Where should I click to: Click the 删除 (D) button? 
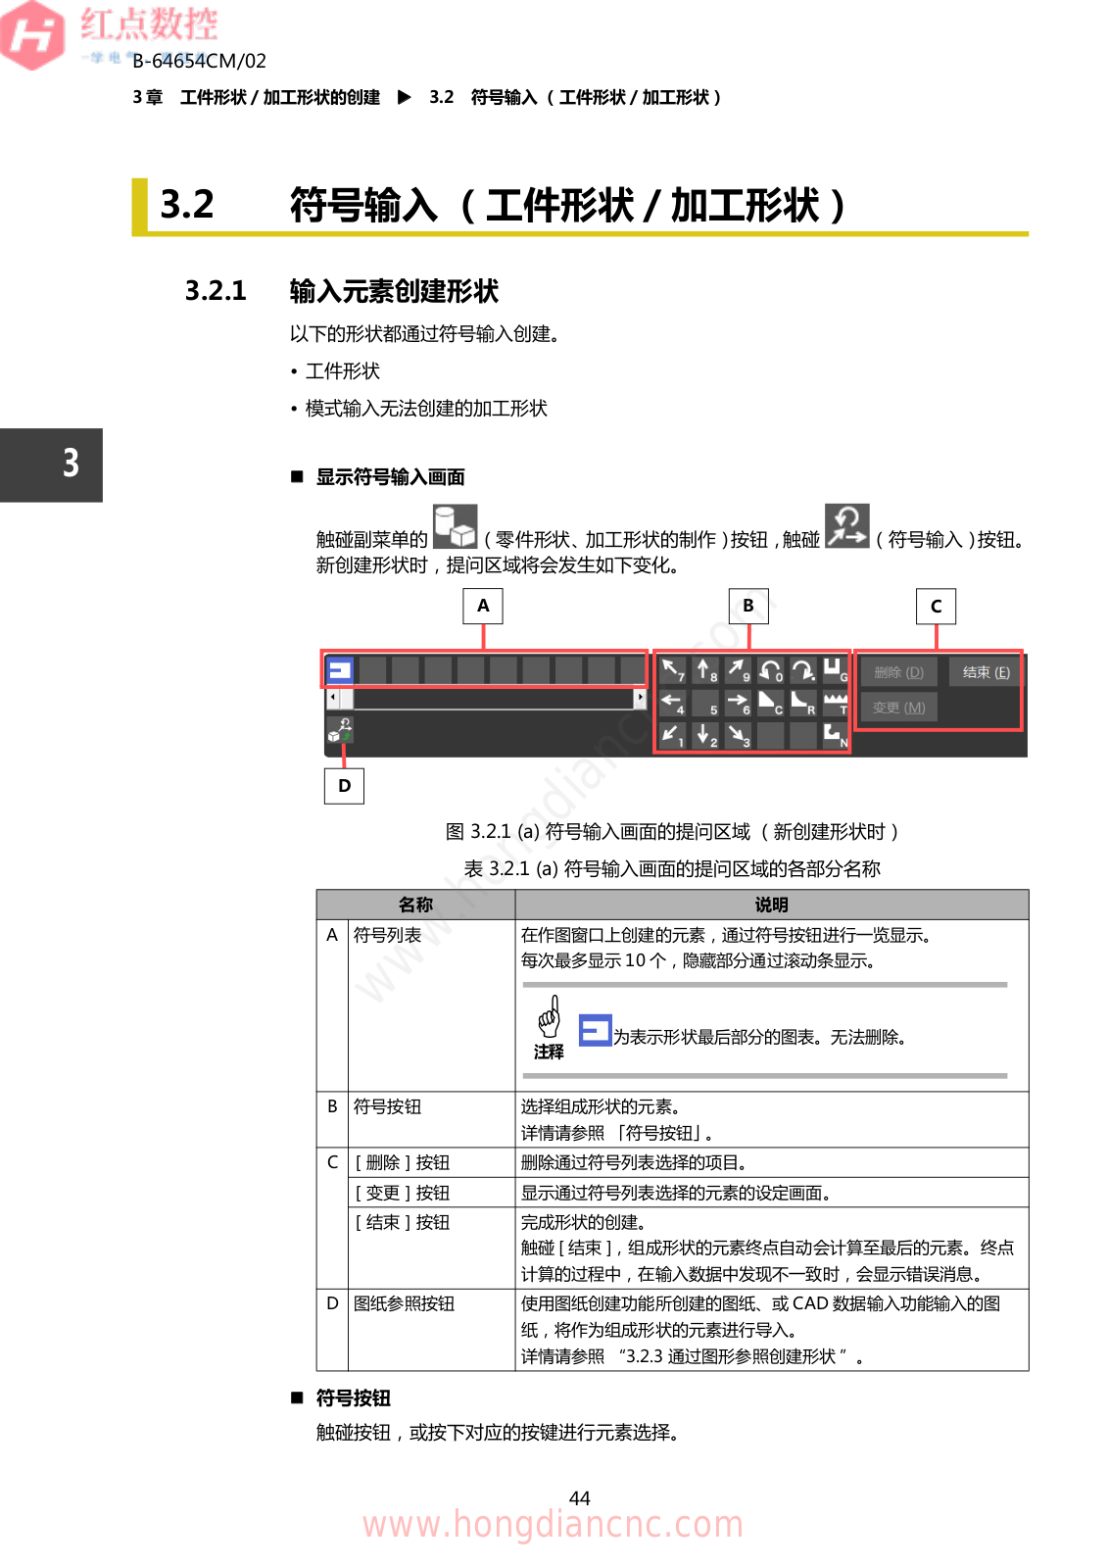898,672
